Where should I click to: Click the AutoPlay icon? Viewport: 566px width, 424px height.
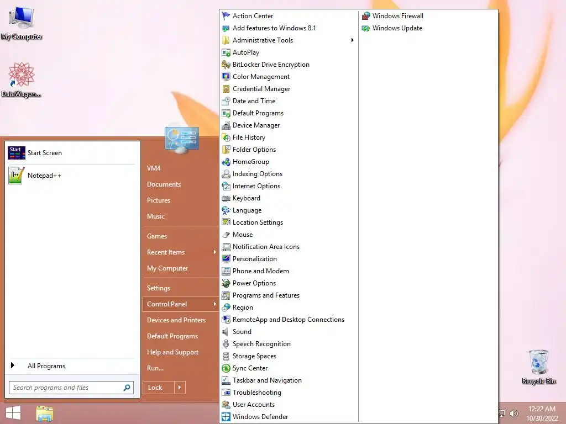click(226, 52)
